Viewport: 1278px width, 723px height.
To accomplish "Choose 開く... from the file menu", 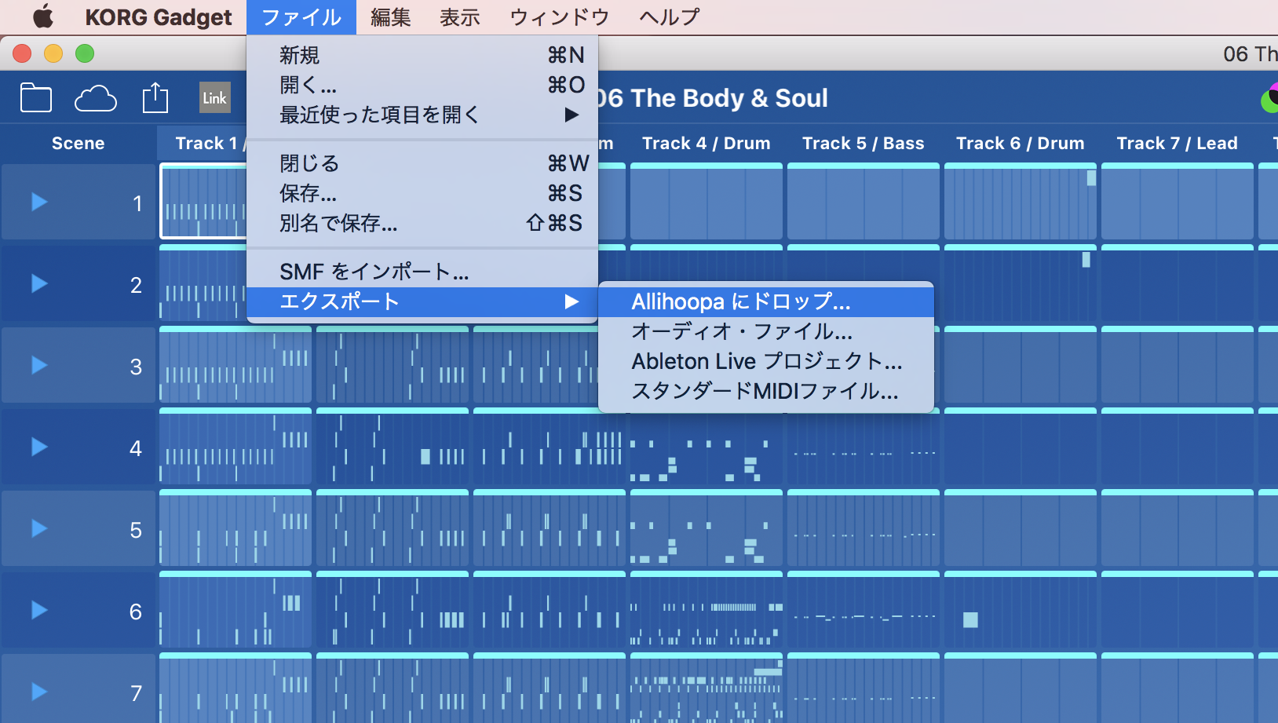I will pyautogui.click(x=422, y=85).
